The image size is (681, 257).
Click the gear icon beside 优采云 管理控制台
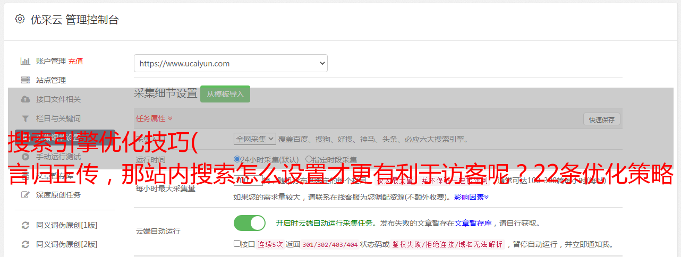click(20, 19)
